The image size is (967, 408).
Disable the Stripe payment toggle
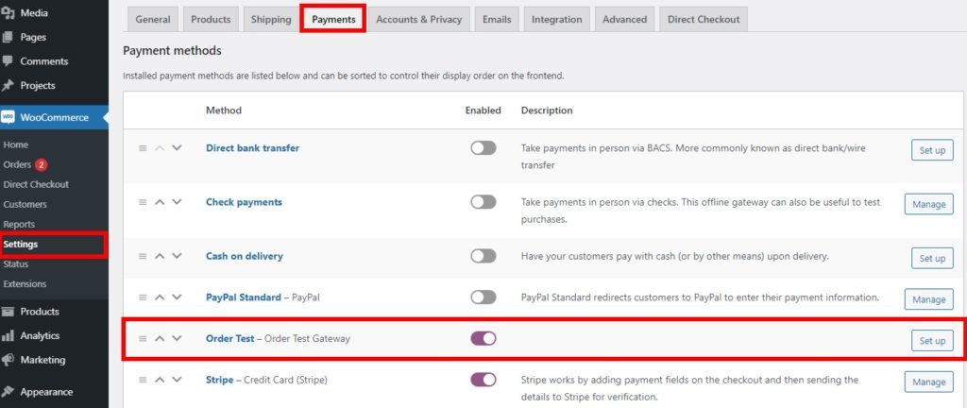(483, 380)
